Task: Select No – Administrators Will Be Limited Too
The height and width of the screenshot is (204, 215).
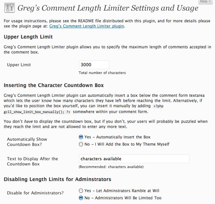Action: click(81, 198)
